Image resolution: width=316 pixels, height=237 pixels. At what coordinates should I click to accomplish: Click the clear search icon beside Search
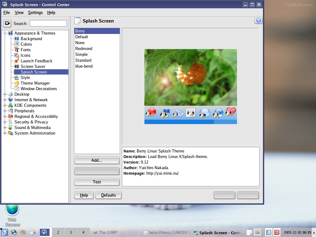pyautogui.click(x=7, y=23)
